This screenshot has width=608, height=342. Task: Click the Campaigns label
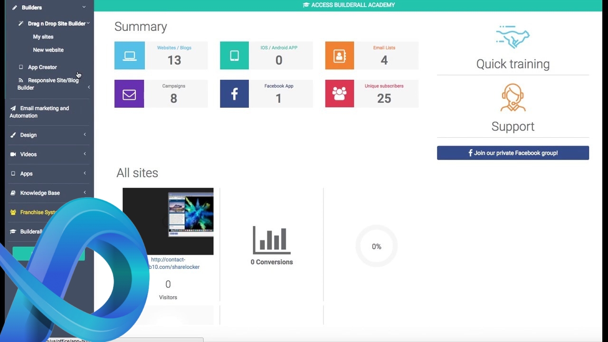[174, 86]
